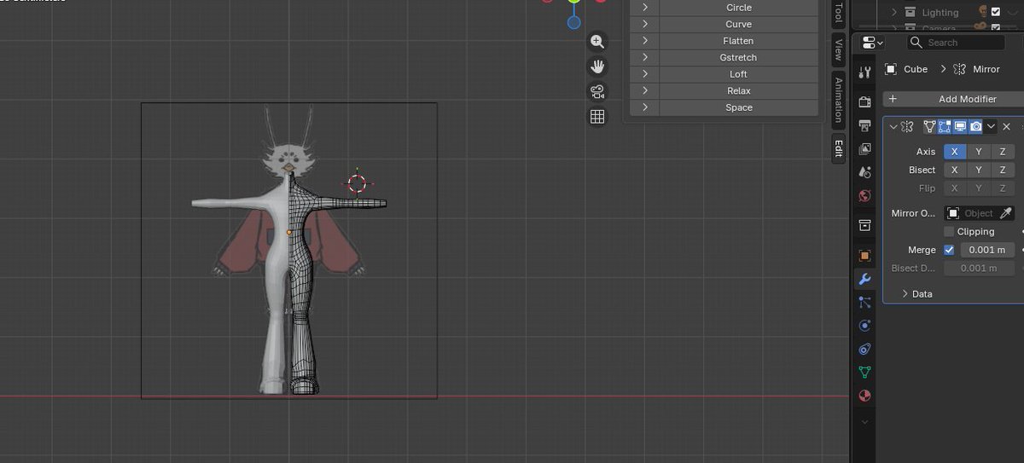
Task: Open the Properties editor type dropdown
Action: (872, 43)
